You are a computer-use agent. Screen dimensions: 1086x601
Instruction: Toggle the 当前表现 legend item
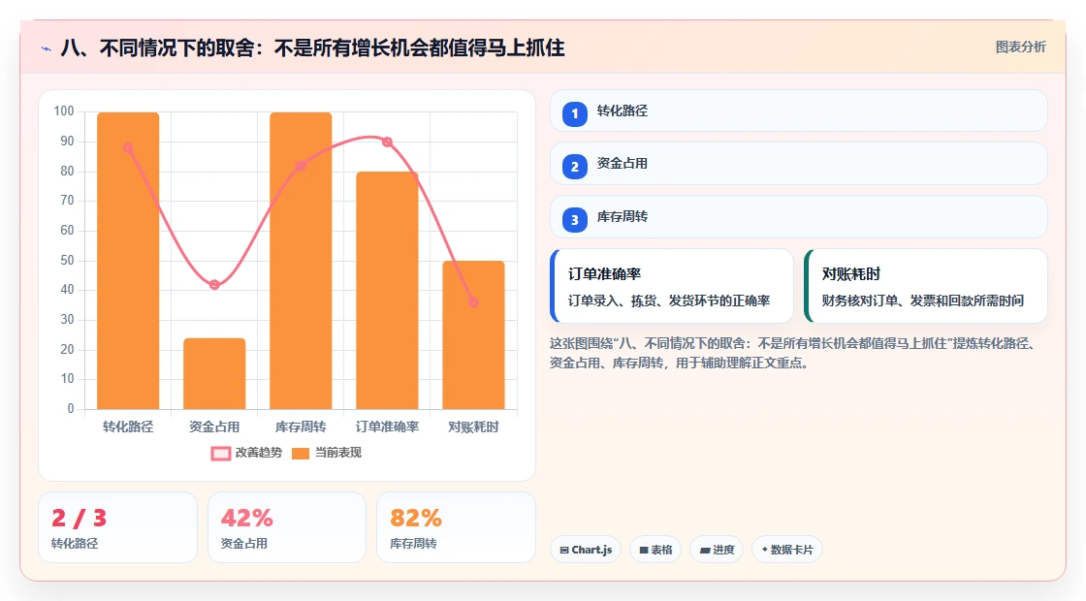coord(326,453)
